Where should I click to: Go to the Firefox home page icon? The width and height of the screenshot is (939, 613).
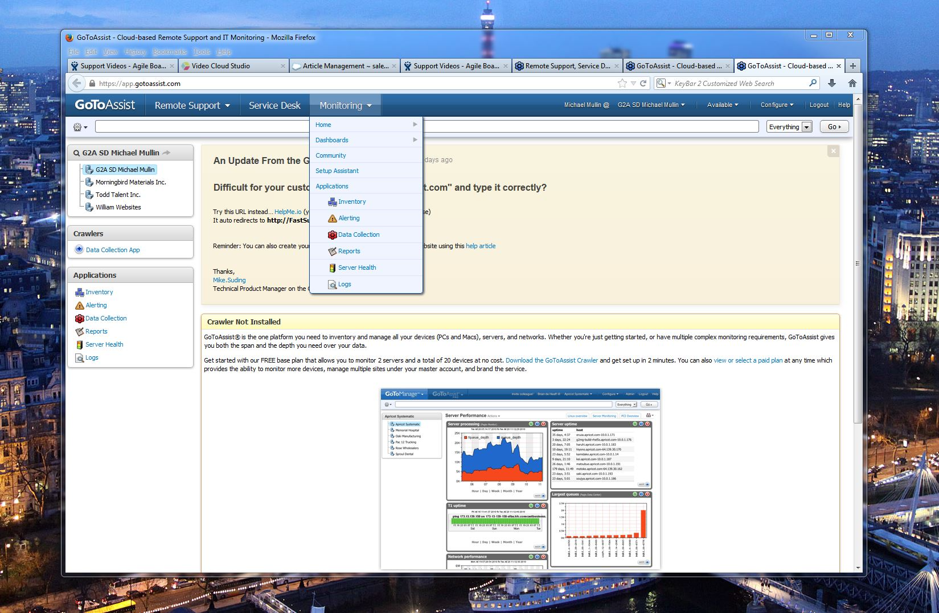(852, 83)
